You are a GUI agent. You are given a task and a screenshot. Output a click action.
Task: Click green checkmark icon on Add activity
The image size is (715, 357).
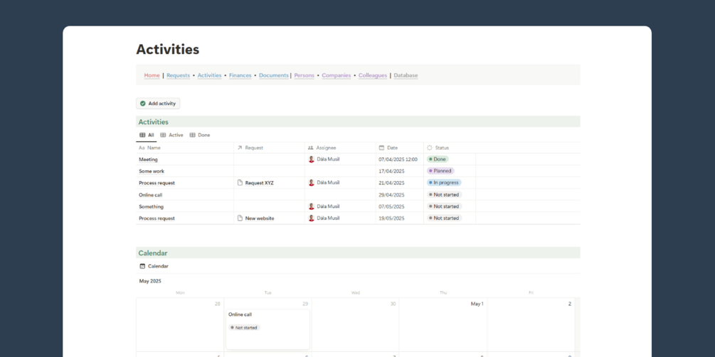[x=143, y=104]
